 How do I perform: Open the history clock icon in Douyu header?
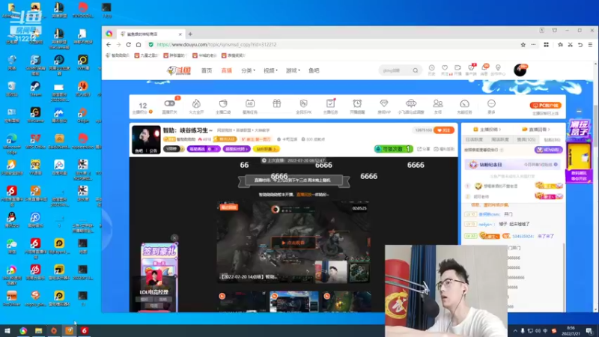[431, 70]
